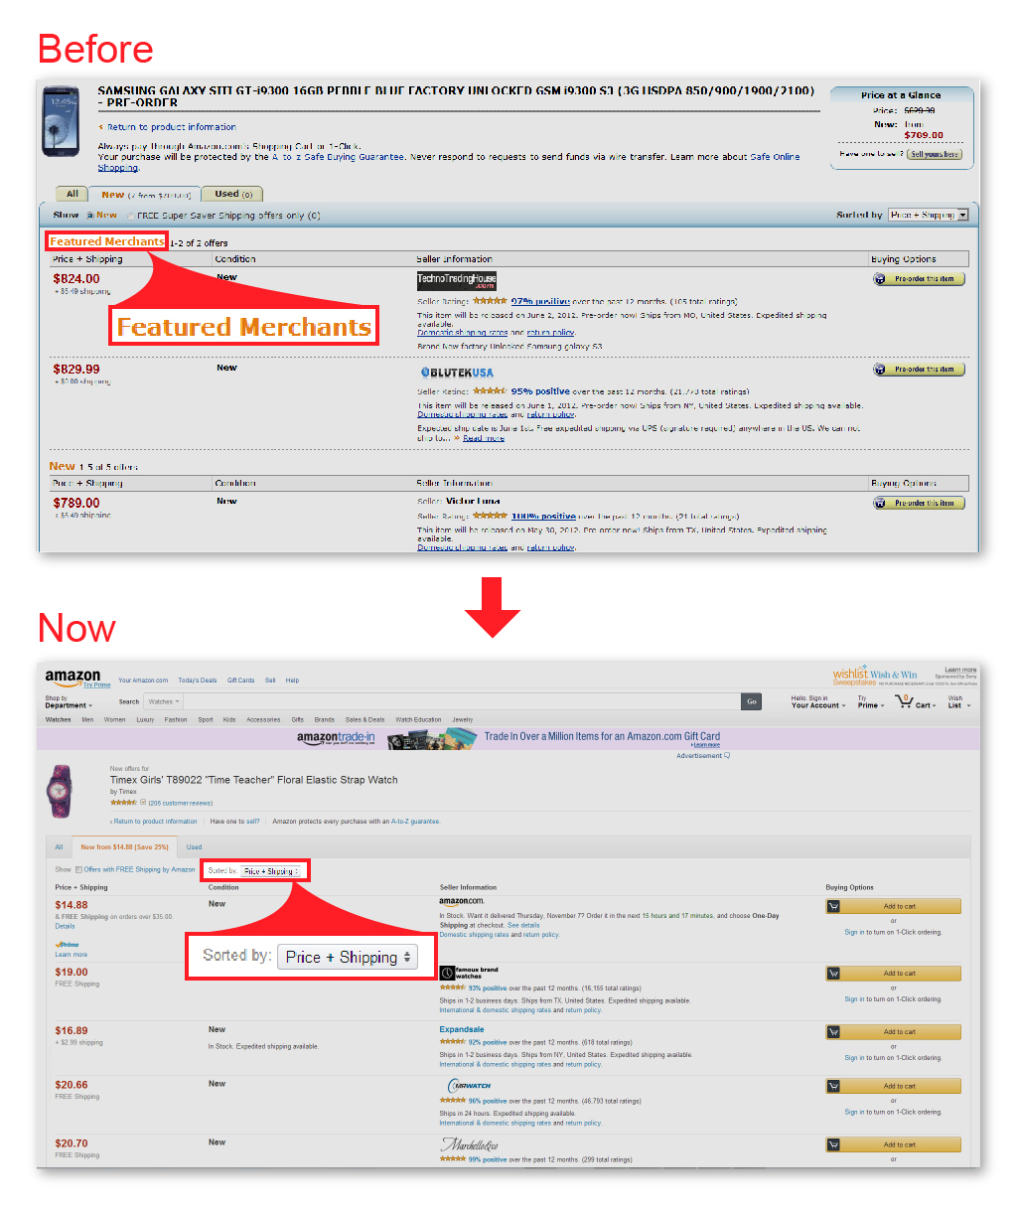The image size is (1017, 1215).
Task: Select Luxury in the watches category bar
Action: (x=145, y=719)
